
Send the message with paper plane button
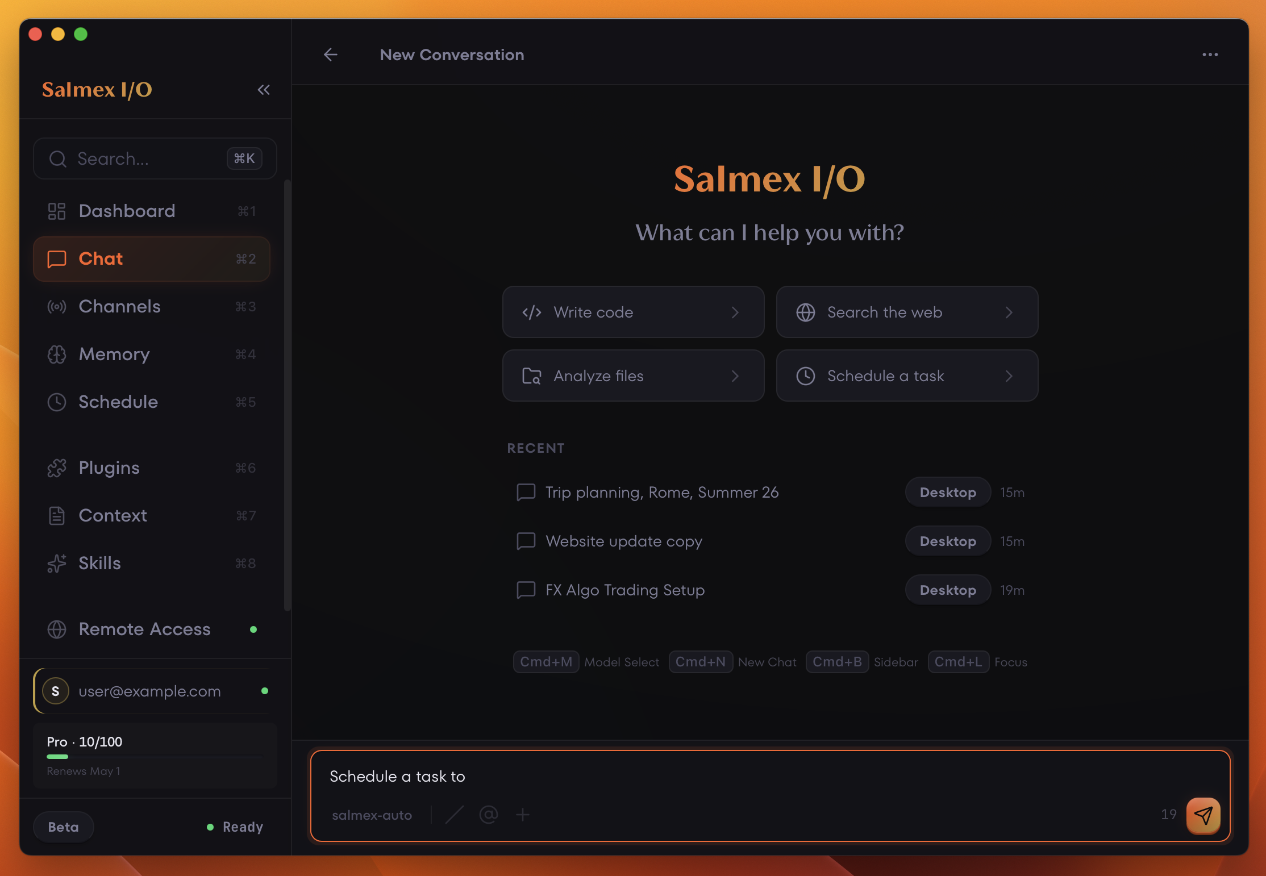[1203, 815]
